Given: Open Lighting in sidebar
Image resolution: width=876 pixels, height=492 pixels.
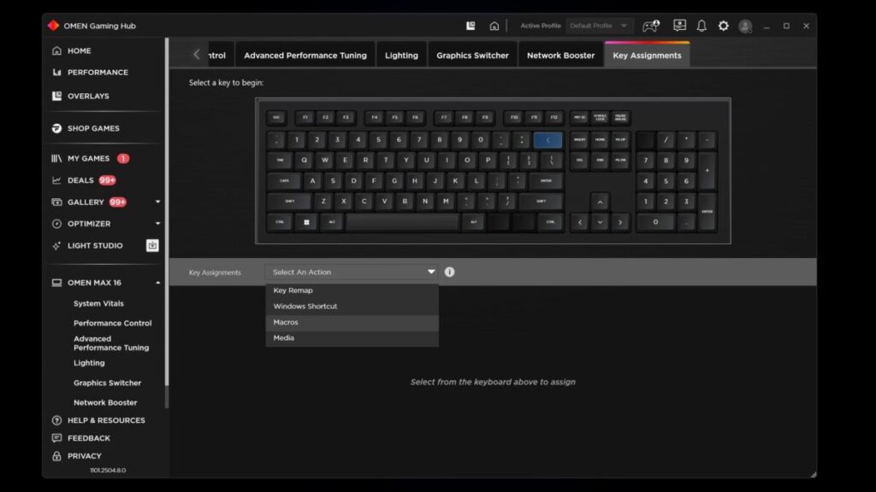Looking at the screenshot, I should tap(89, 362).
